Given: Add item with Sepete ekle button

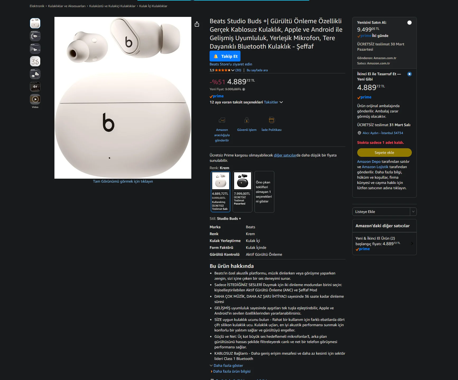Looking at the screenshot, I should [384, 153].
